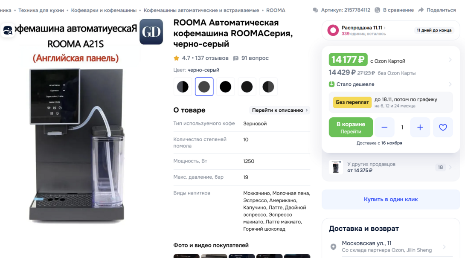Open Кофеварки и кофемашины breadcrumb
Viewport: 465px width, 258px height.
tap(104, 10)
